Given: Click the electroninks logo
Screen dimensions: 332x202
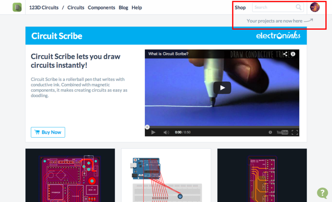Looking at the screenshot, I should pyautogui.click(x=278, y=36).
